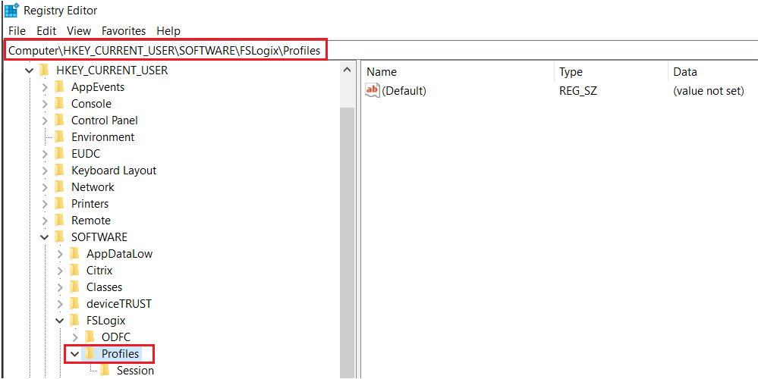Click the Environment folder icon
This screenshot has height=379, width=758.
tap(59, 137)
